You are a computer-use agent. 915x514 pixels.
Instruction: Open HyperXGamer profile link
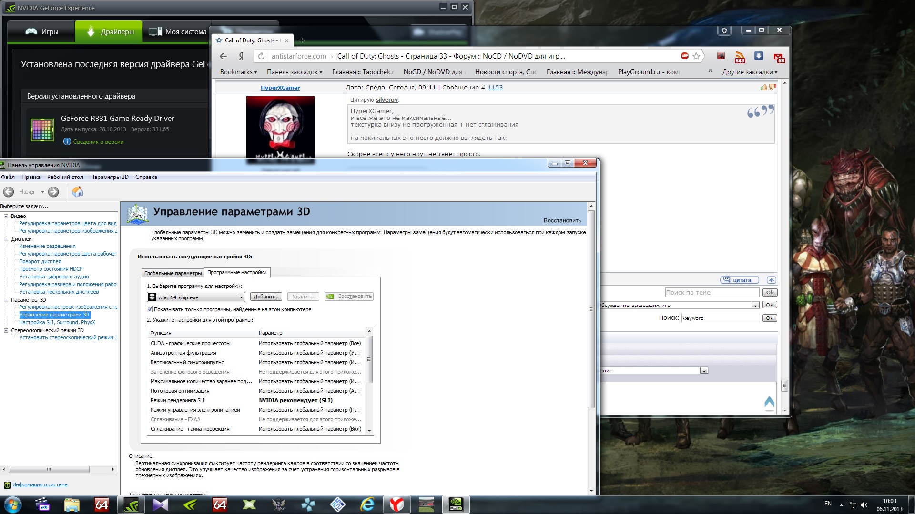[x=280, y=88]
